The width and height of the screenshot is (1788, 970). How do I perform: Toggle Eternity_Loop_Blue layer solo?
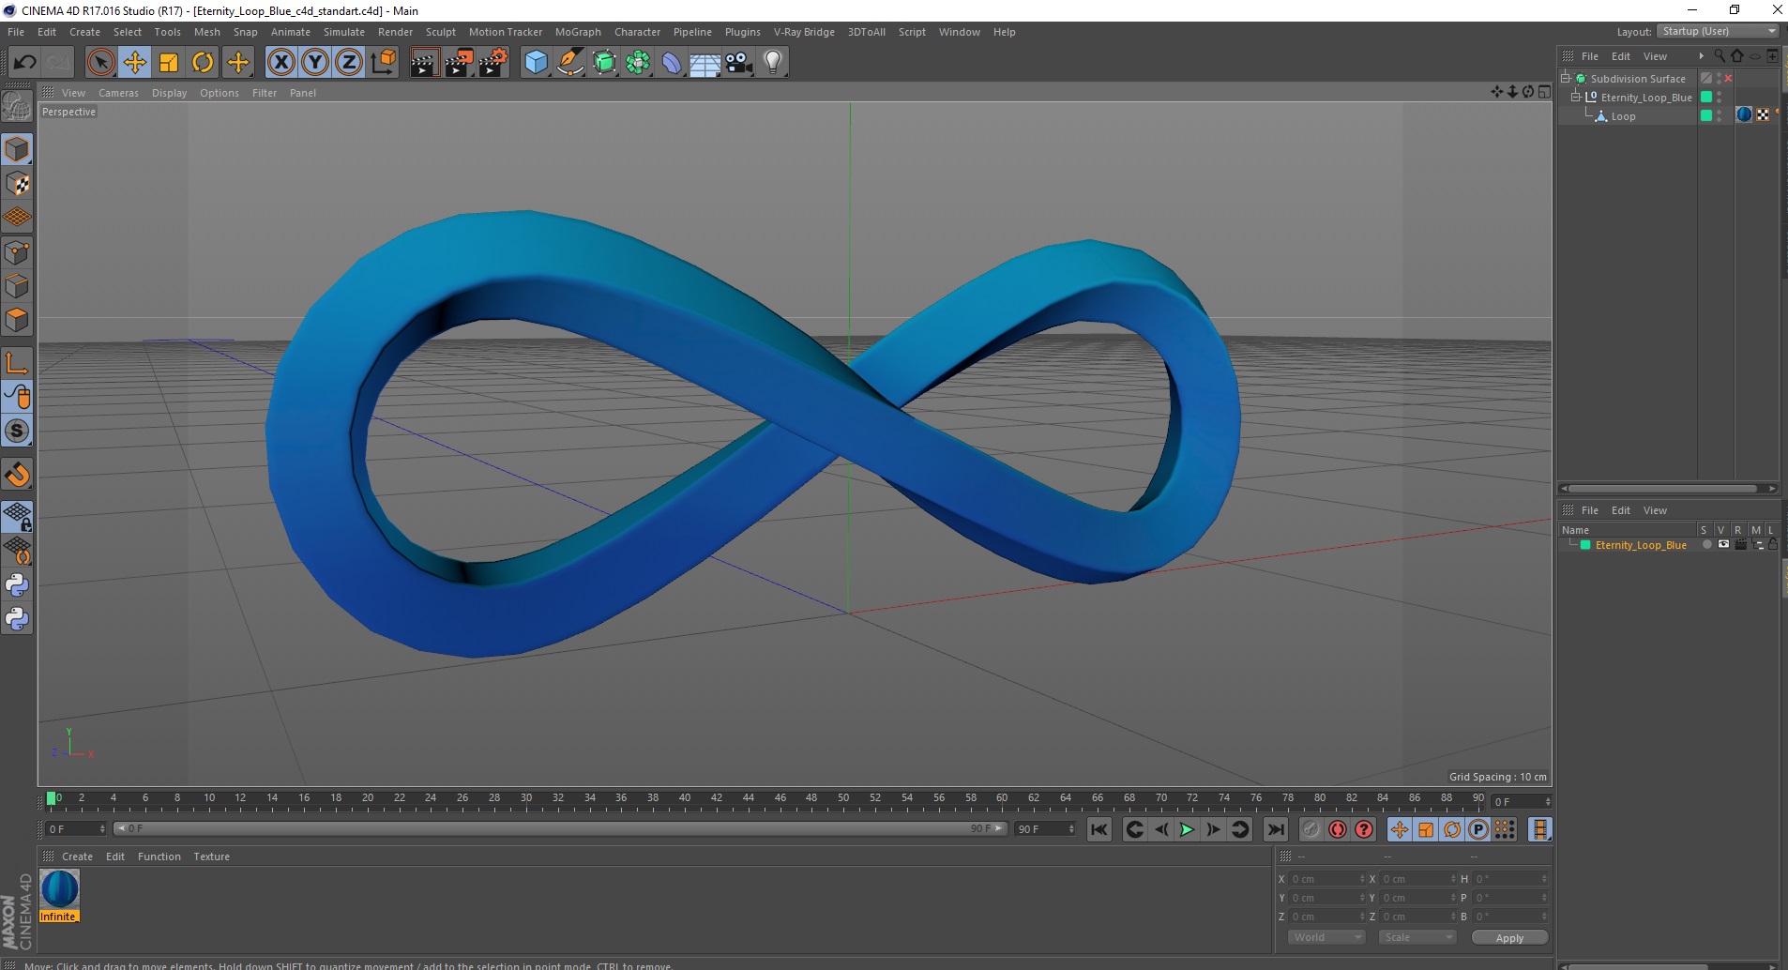[1706, 544]
